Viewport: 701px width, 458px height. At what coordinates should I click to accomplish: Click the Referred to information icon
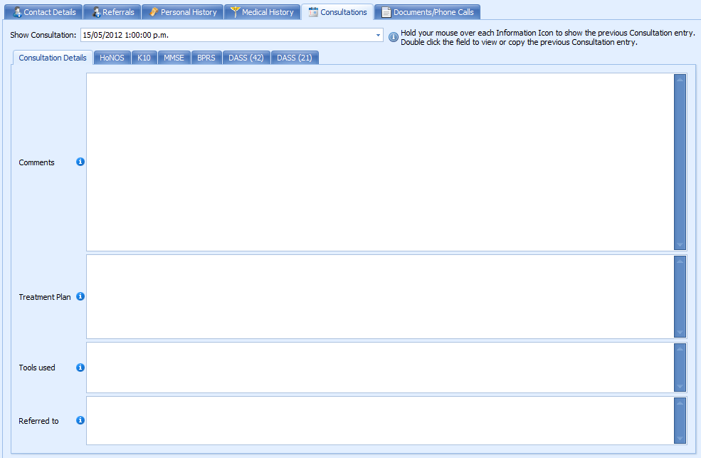coord(80,420)
